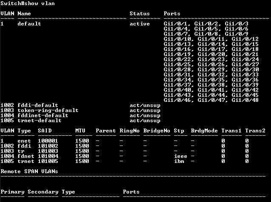Select the 'fdnet' type value
Image resolution: width=271 pixels, height=202 pixels.
click(26, 156)
